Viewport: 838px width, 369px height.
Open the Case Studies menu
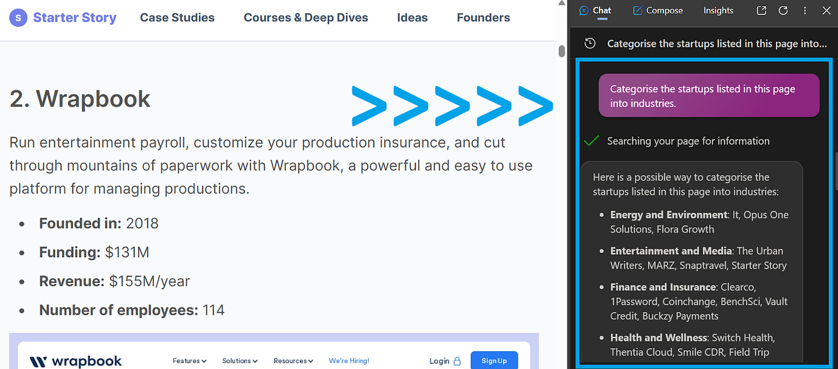coord(177,18)
